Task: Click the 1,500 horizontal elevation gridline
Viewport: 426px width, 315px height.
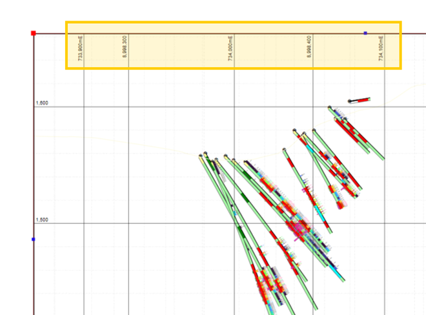Action: [161, 223]
